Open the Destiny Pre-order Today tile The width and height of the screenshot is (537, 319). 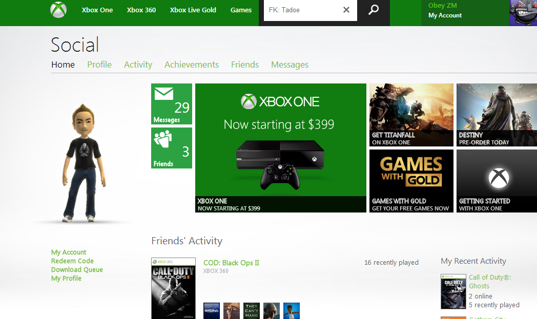[x=497, y=115]
